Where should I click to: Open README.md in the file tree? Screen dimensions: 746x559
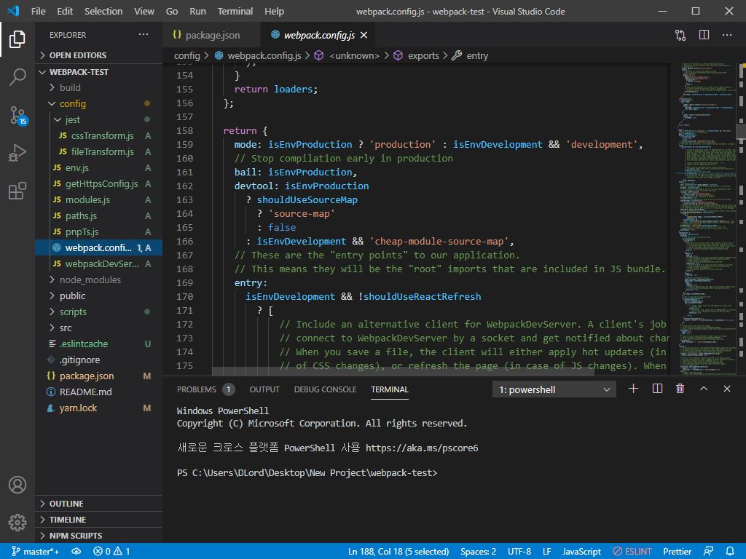coord(98,392)
